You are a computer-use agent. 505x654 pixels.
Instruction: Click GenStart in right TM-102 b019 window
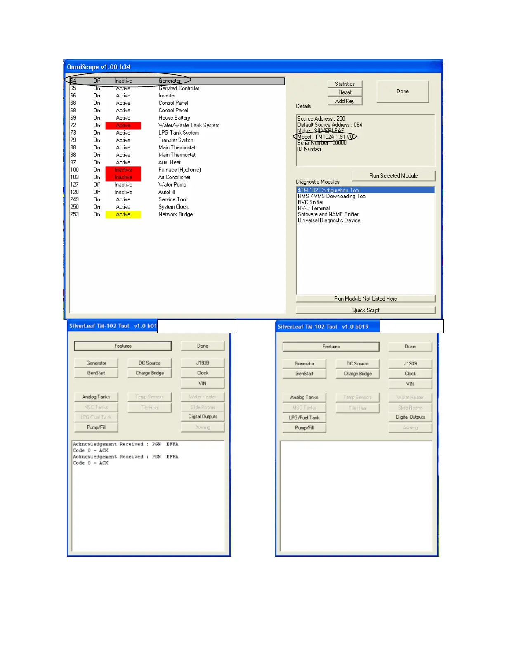pos(304,374)
